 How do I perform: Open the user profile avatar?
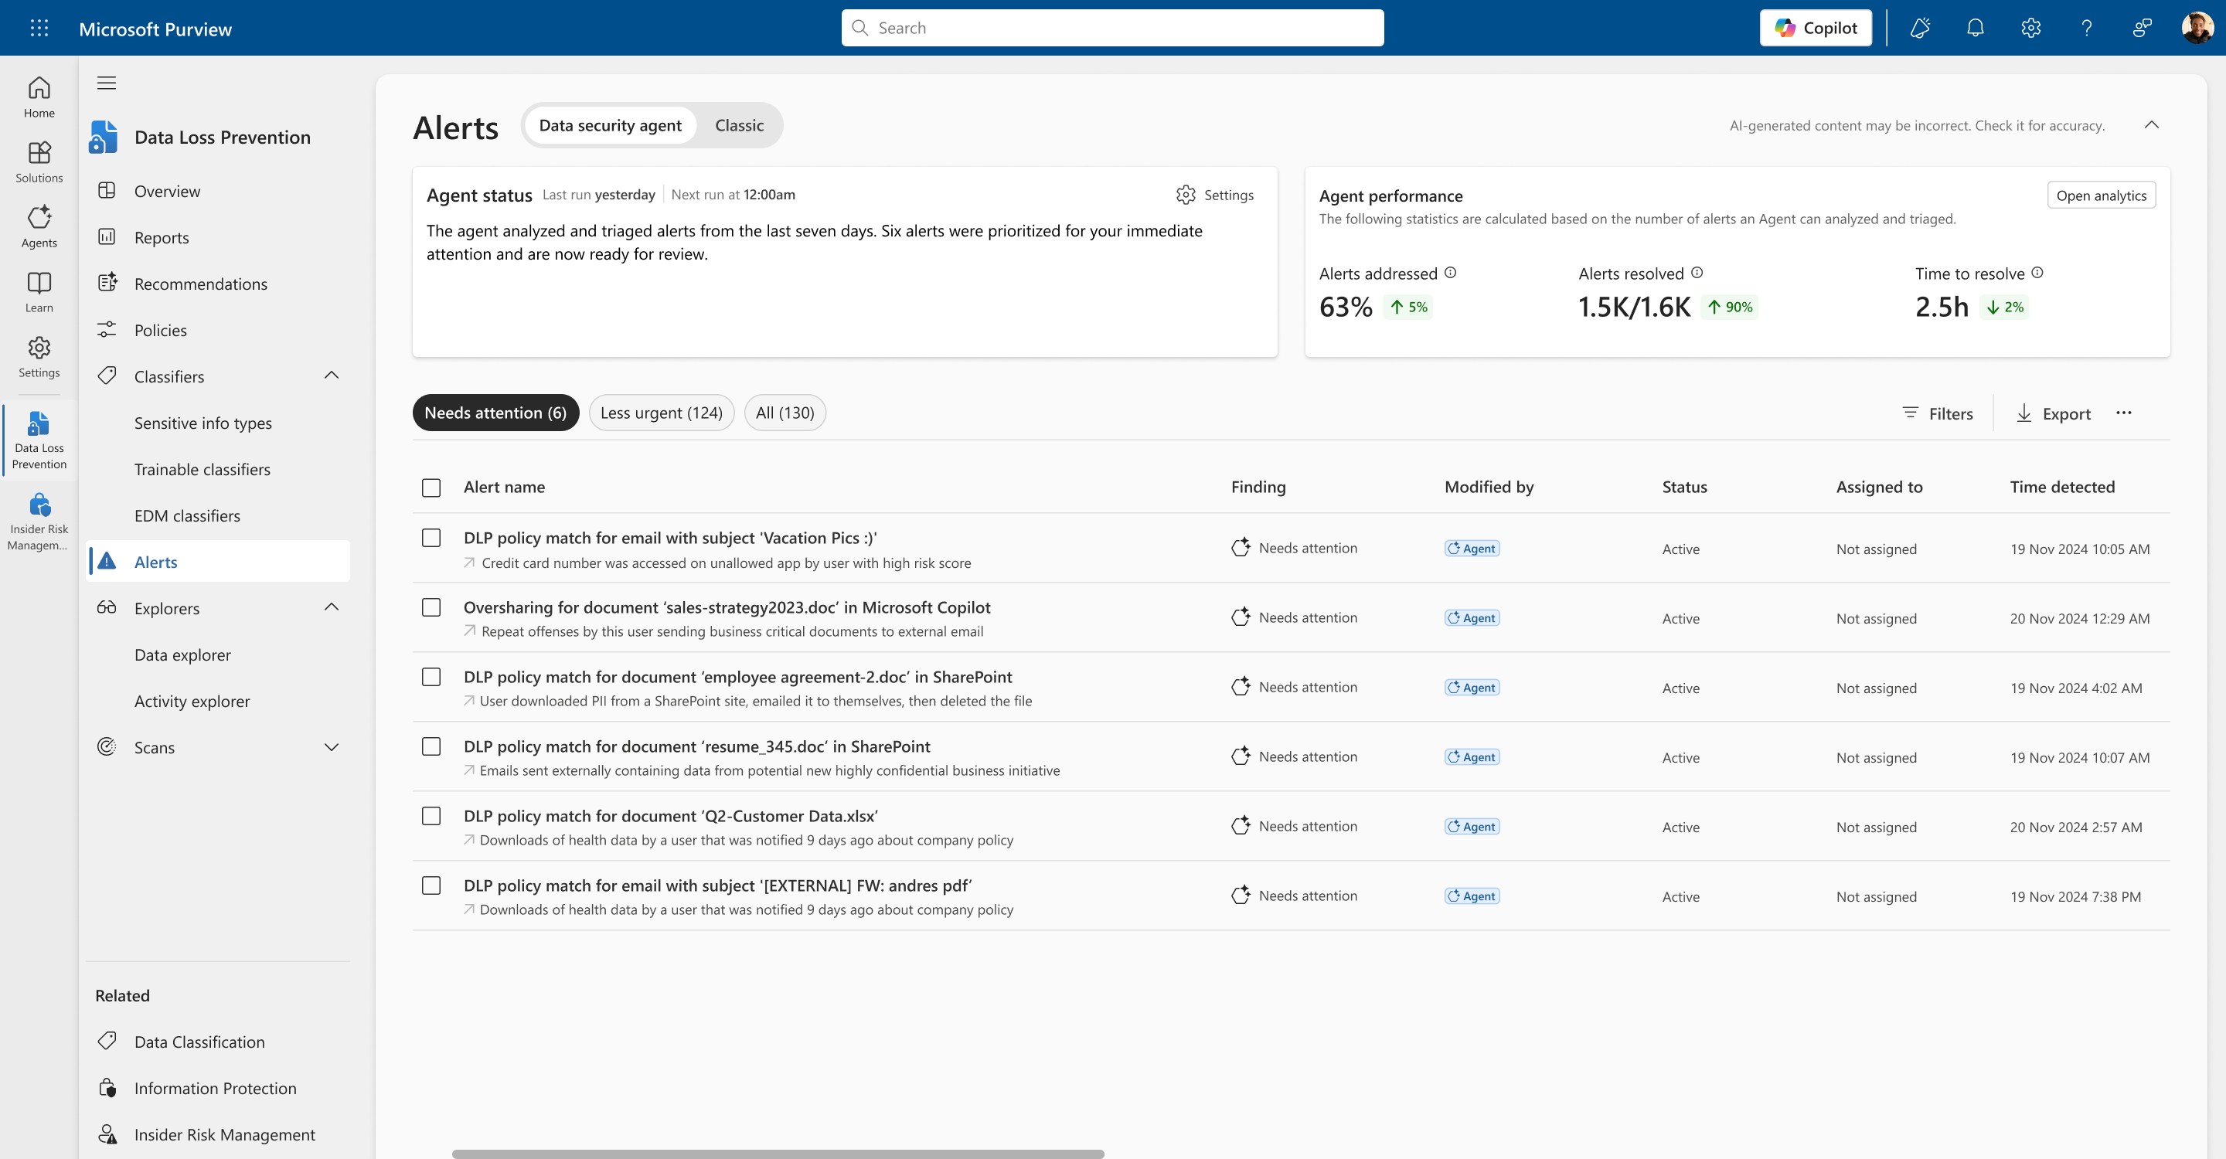point(2197,28)
